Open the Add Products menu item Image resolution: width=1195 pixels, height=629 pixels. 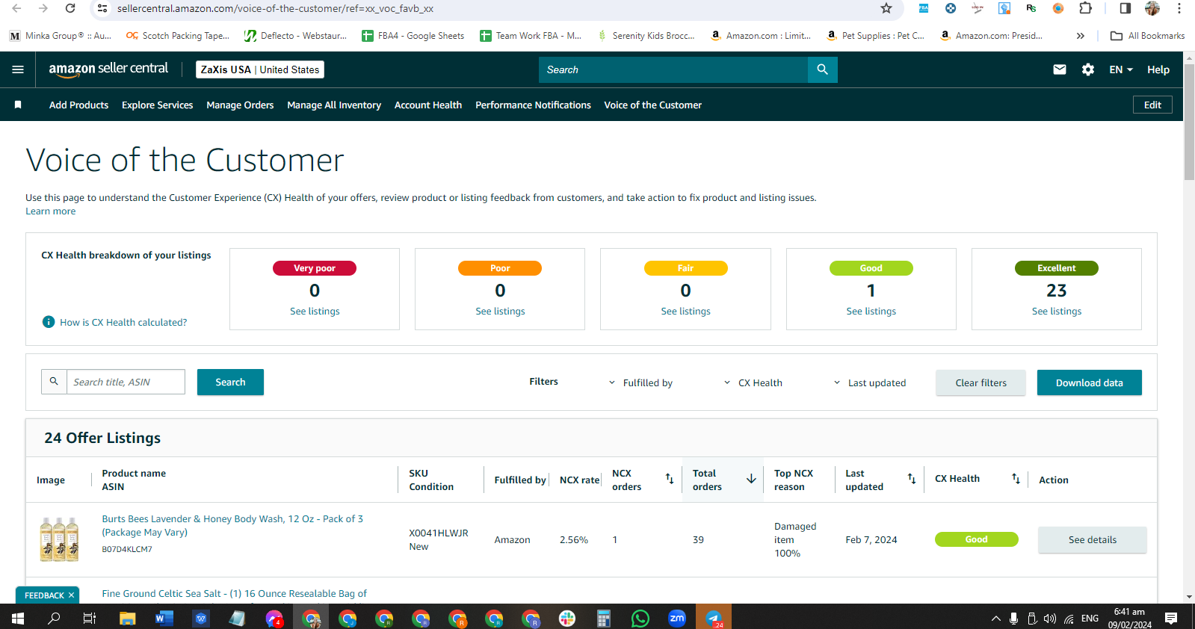pyautogui.click(x=78, y=105)
